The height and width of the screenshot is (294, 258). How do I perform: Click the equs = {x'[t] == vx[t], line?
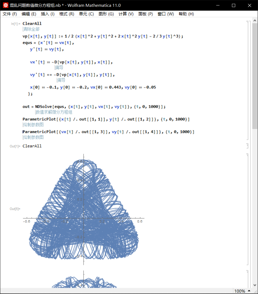click(48, 43)
